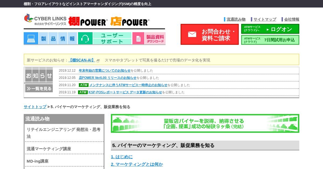Image resolution: width=323 pixels, height=169 pixels.
Task: Open MD-ing講座 sidebar item
Action: tap(64, 161)
